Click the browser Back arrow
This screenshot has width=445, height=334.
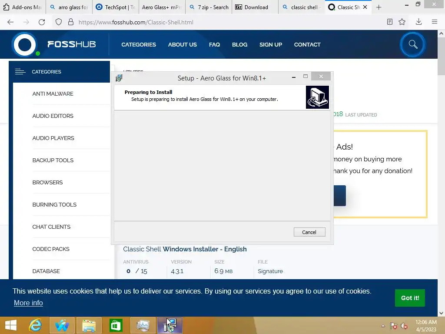click(x=10, y=22)
